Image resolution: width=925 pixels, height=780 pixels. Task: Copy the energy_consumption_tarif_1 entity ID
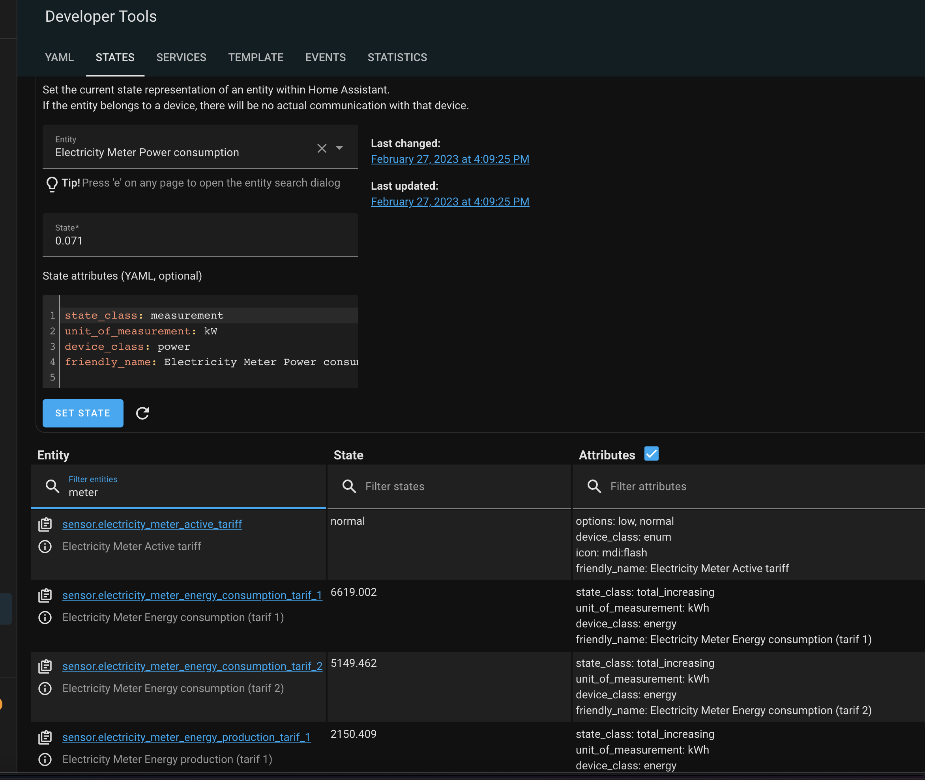click(45, 595)
